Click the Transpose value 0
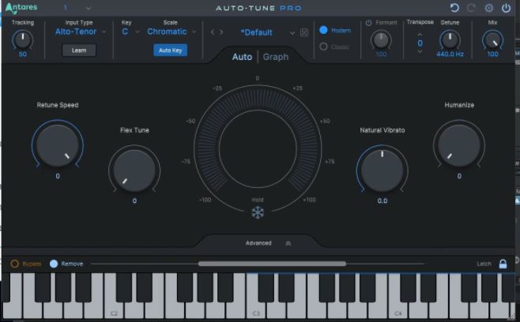Screen dimensions: 520x322 [420, 43]
